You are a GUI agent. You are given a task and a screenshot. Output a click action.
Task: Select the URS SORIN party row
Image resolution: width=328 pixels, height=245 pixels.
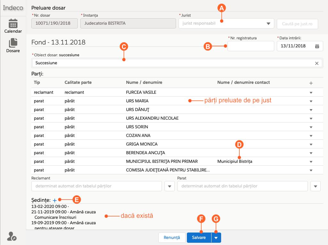137,127
